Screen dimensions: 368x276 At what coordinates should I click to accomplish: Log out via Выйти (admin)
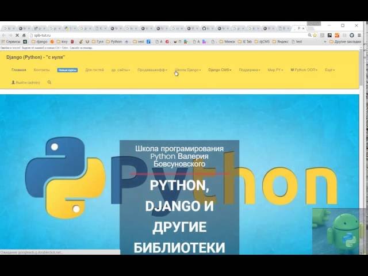pyautogui.click(x=26, y=82)
